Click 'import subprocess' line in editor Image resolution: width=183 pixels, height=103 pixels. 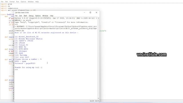click(x=9, y=8)
